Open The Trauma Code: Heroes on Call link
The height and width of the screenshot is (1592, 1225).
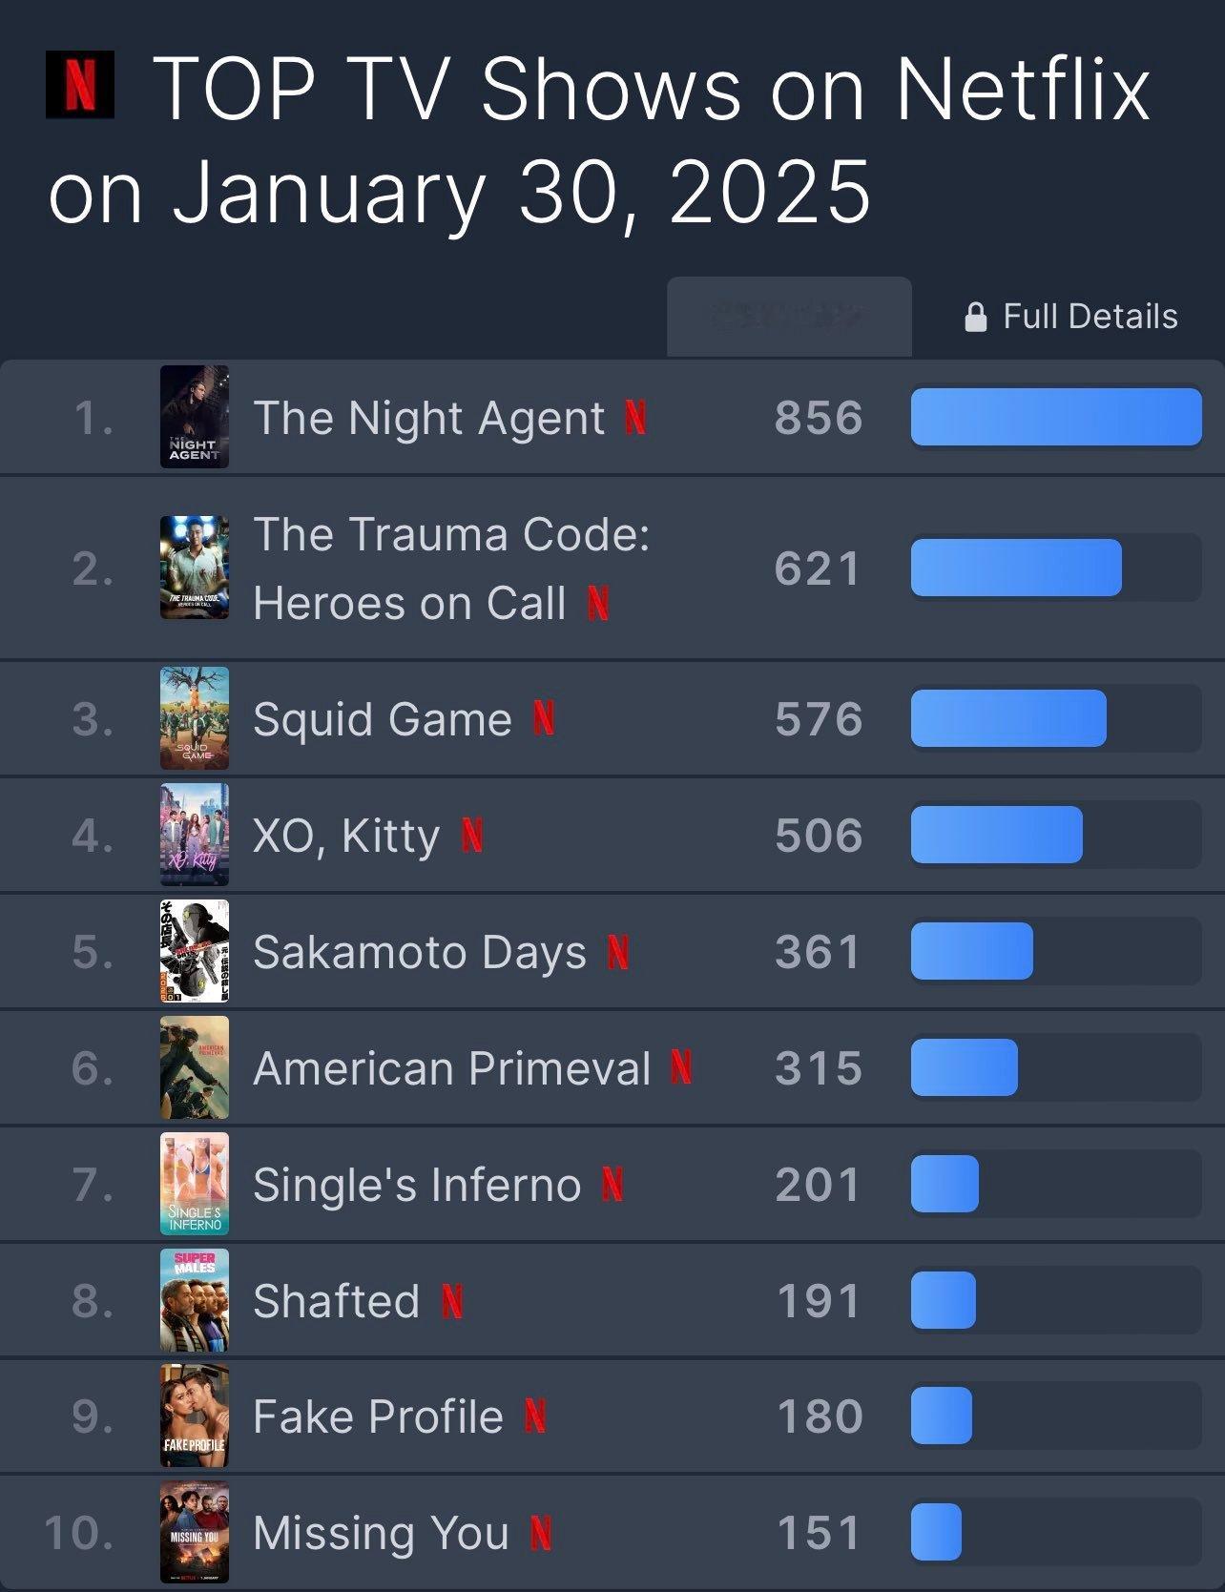tap(451, 569)
